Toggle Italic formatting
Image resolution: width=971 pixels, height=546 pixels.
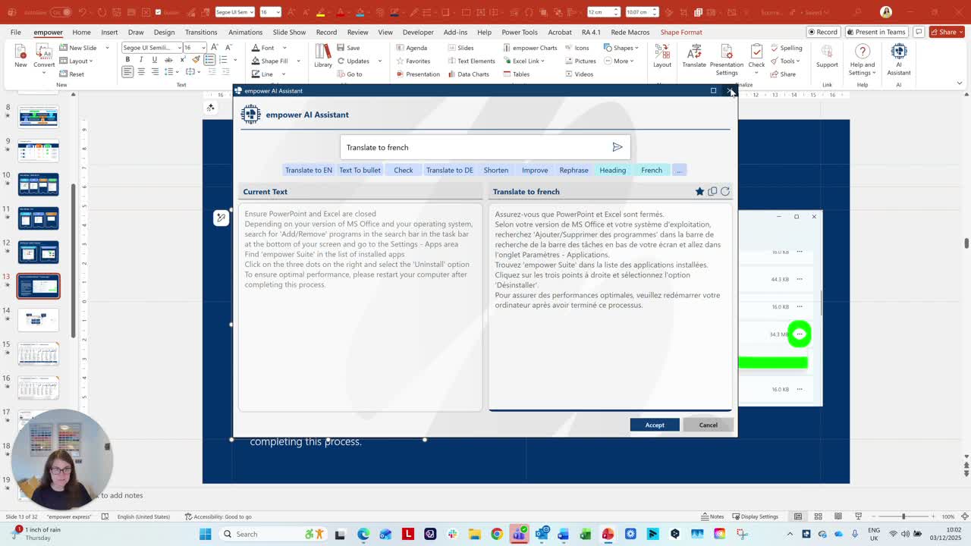[141, 60]
